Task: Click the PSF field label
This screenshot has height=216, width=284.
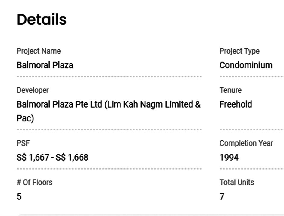Action: pos(23,143)
